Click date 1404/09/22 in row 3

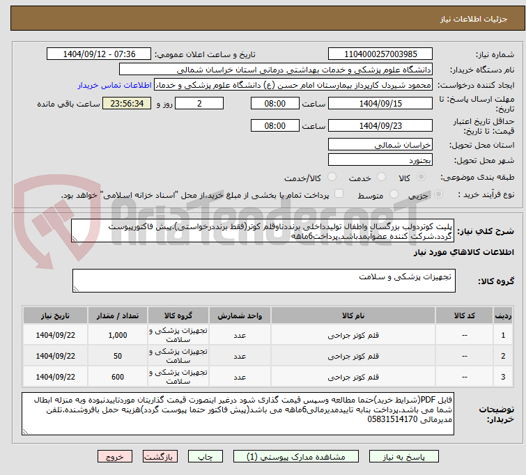[55, 377]
